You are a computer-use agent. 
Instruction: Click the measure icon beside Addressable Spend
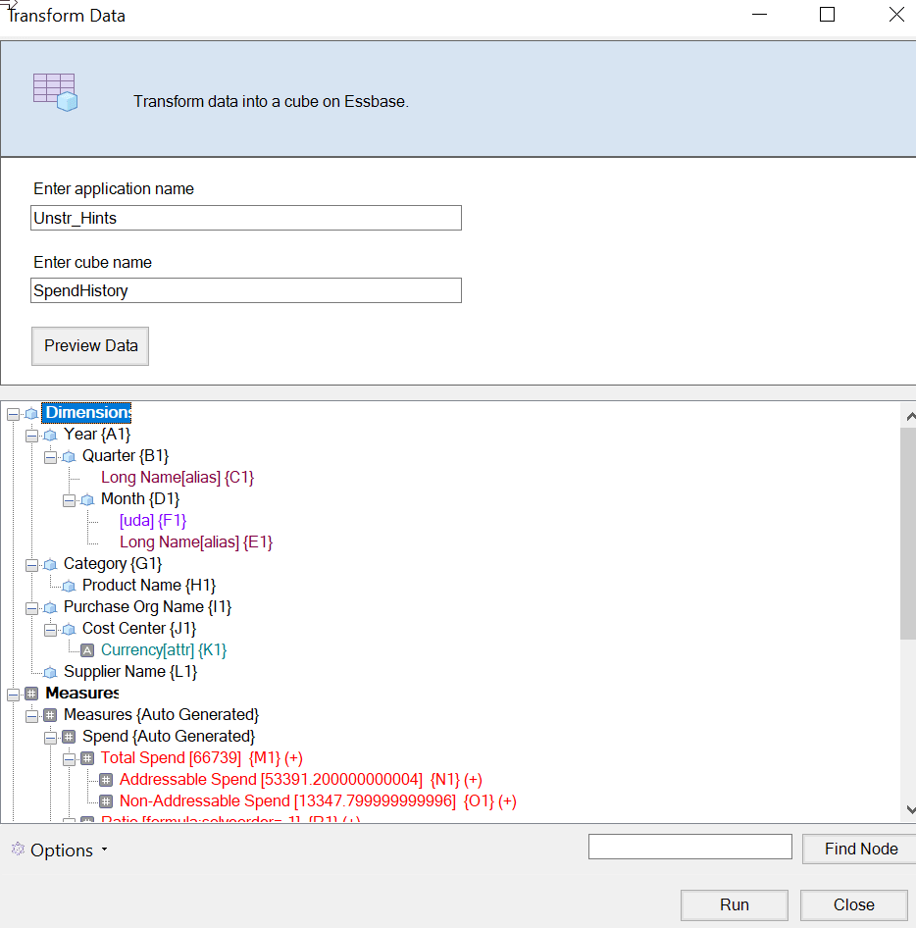104,779
